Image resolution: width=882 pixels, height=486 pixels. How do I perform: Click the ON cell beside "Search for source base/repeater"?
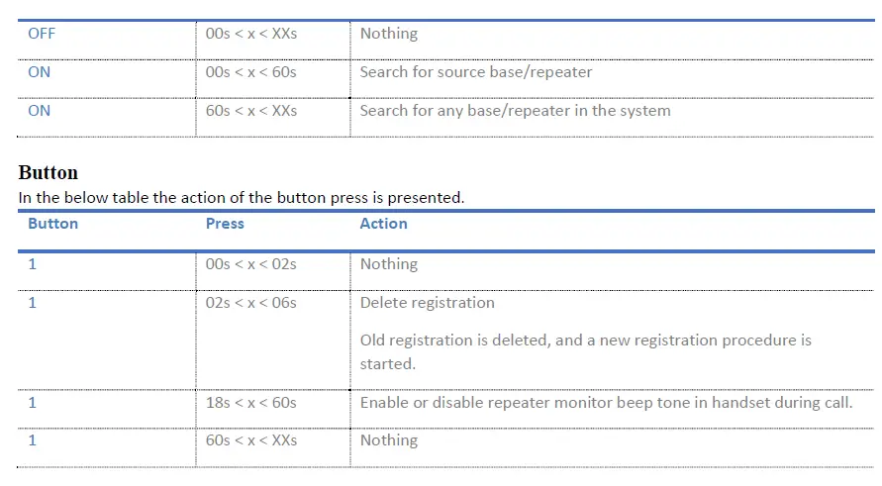point(40,72)
